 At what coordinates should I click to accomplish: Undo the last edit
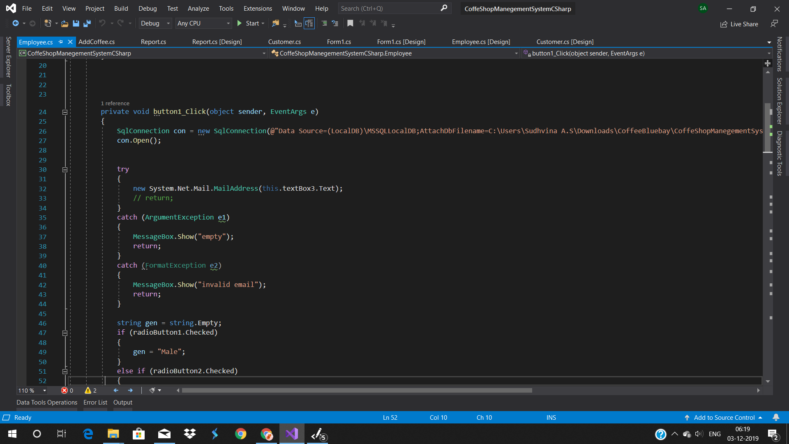[102, 23]
